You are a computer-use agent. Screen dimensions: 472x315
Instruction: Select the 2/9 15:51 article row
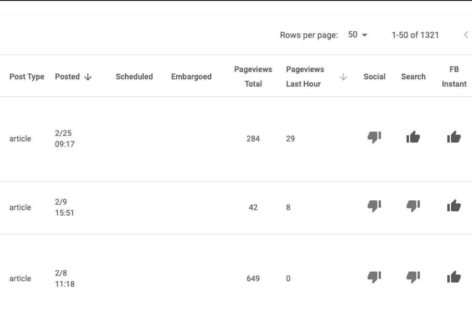(144, 208)
